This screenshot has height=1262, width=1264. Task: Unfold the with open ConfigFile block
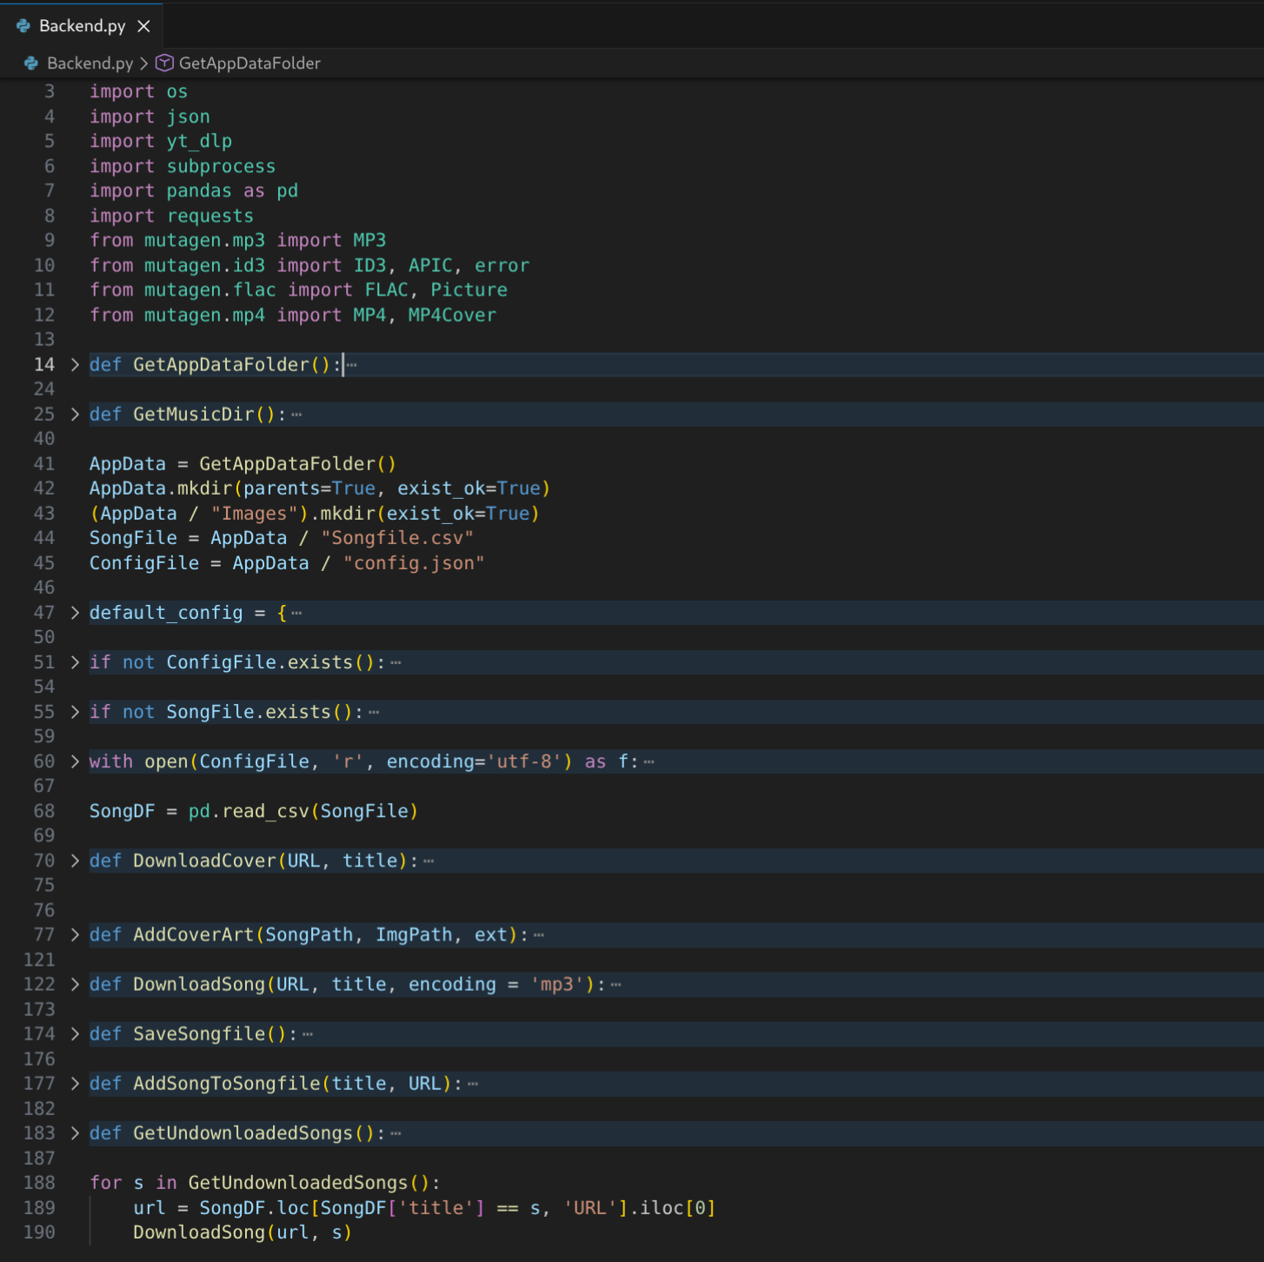click(75, 761)
